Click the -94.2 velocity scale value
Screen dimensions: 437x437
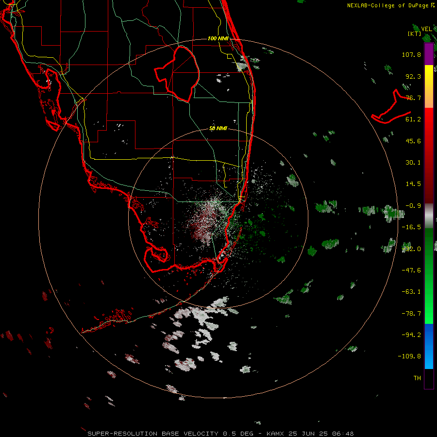click(x=411, y=335)
